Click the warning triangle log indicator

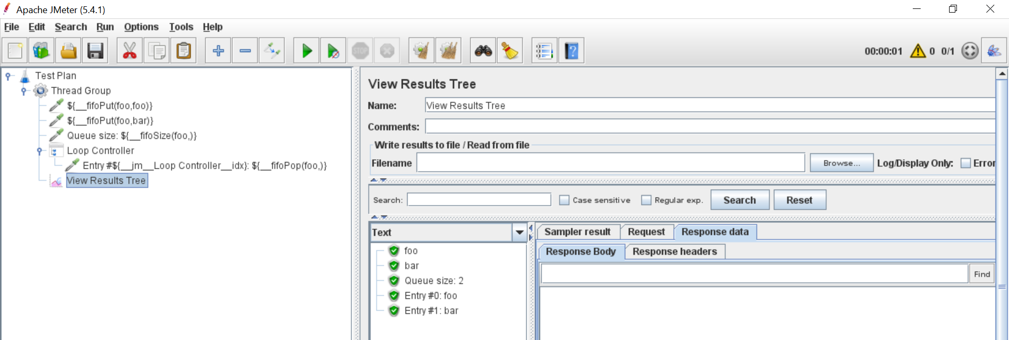click(x=918, y=51)
